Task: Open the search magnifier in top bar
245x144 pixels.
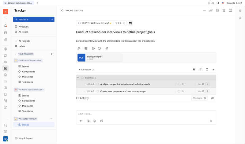Action: 209,3
